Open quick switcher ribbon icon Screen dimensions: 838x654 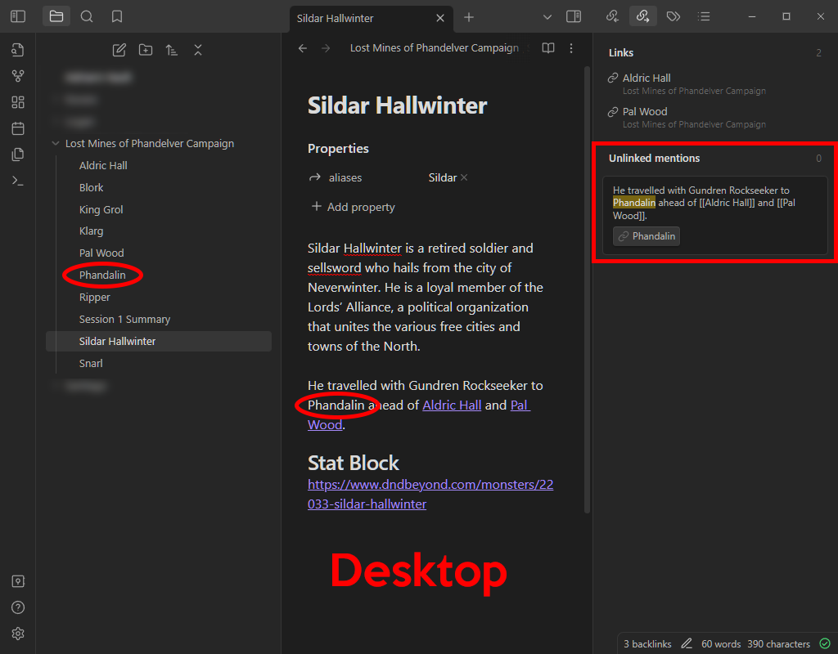point(18,50)
